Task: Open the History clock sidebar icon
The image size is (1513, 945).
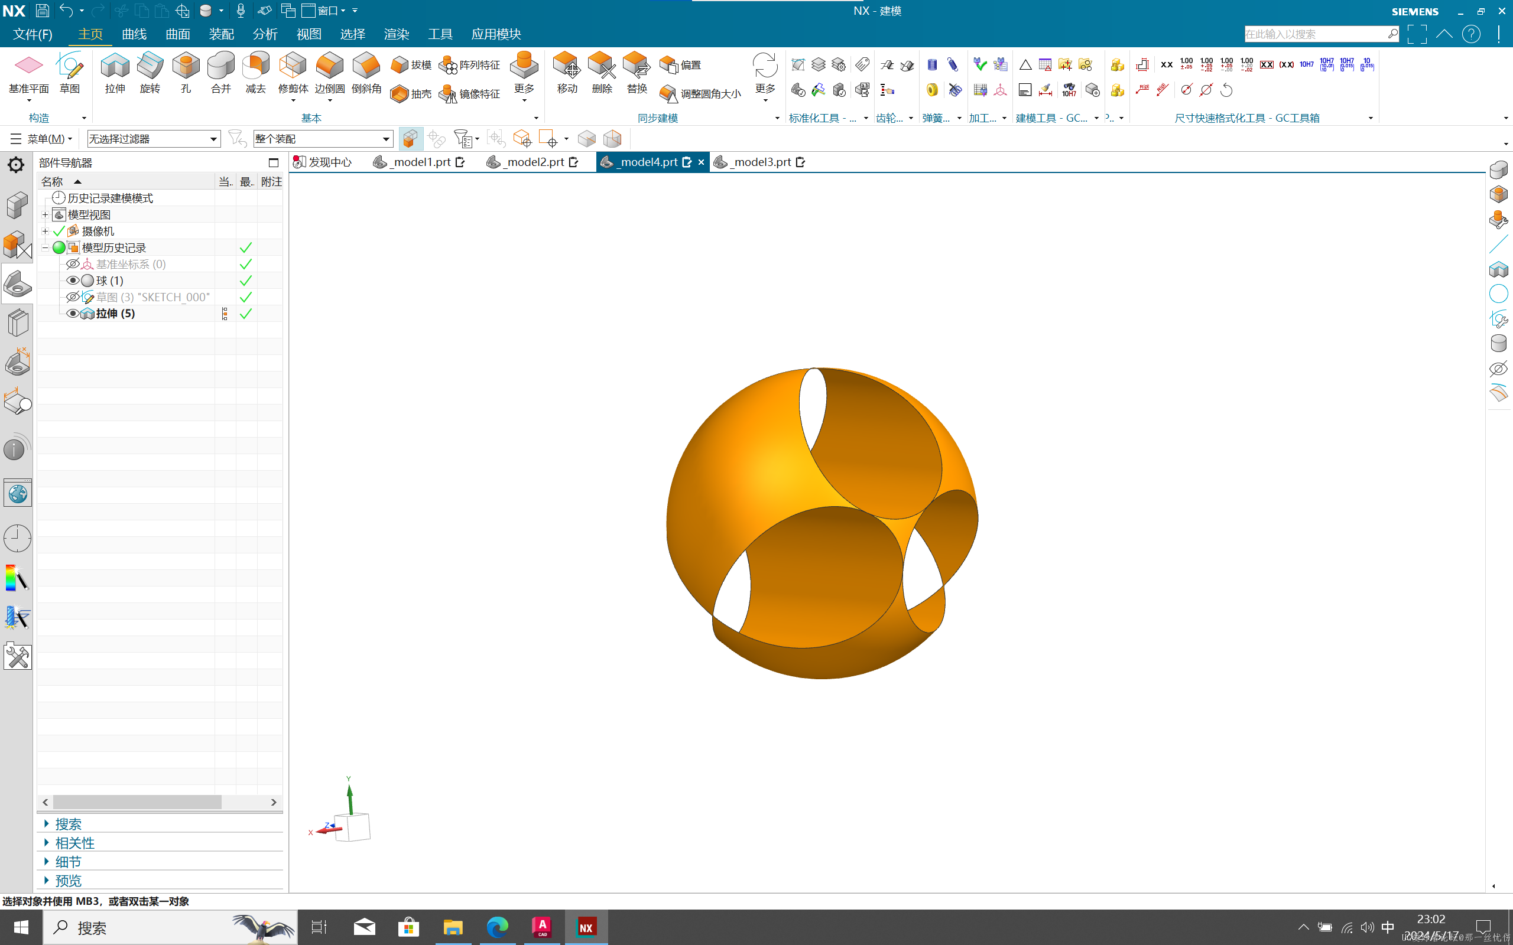Action: pyautogui.click(x=17, y=538)
